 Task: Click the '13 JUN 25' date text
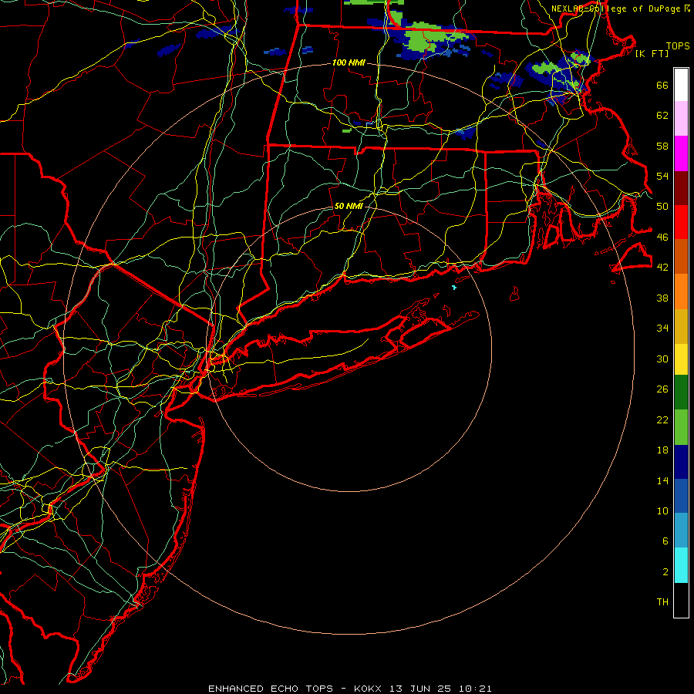pyautogui.click(x=420, y=689)
